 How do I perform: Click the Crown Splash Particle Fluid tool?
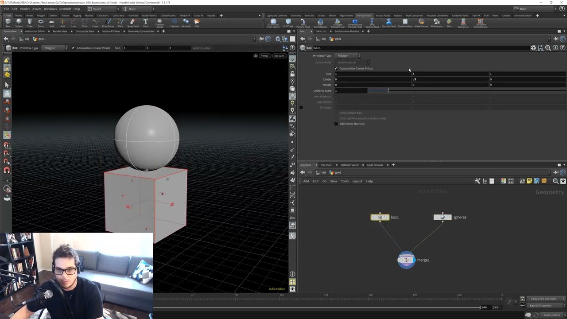pos(355,23)
